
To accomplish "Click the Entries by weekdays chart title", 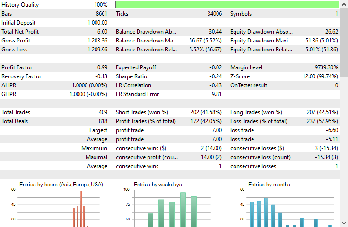I will click(x=158, y=185).
